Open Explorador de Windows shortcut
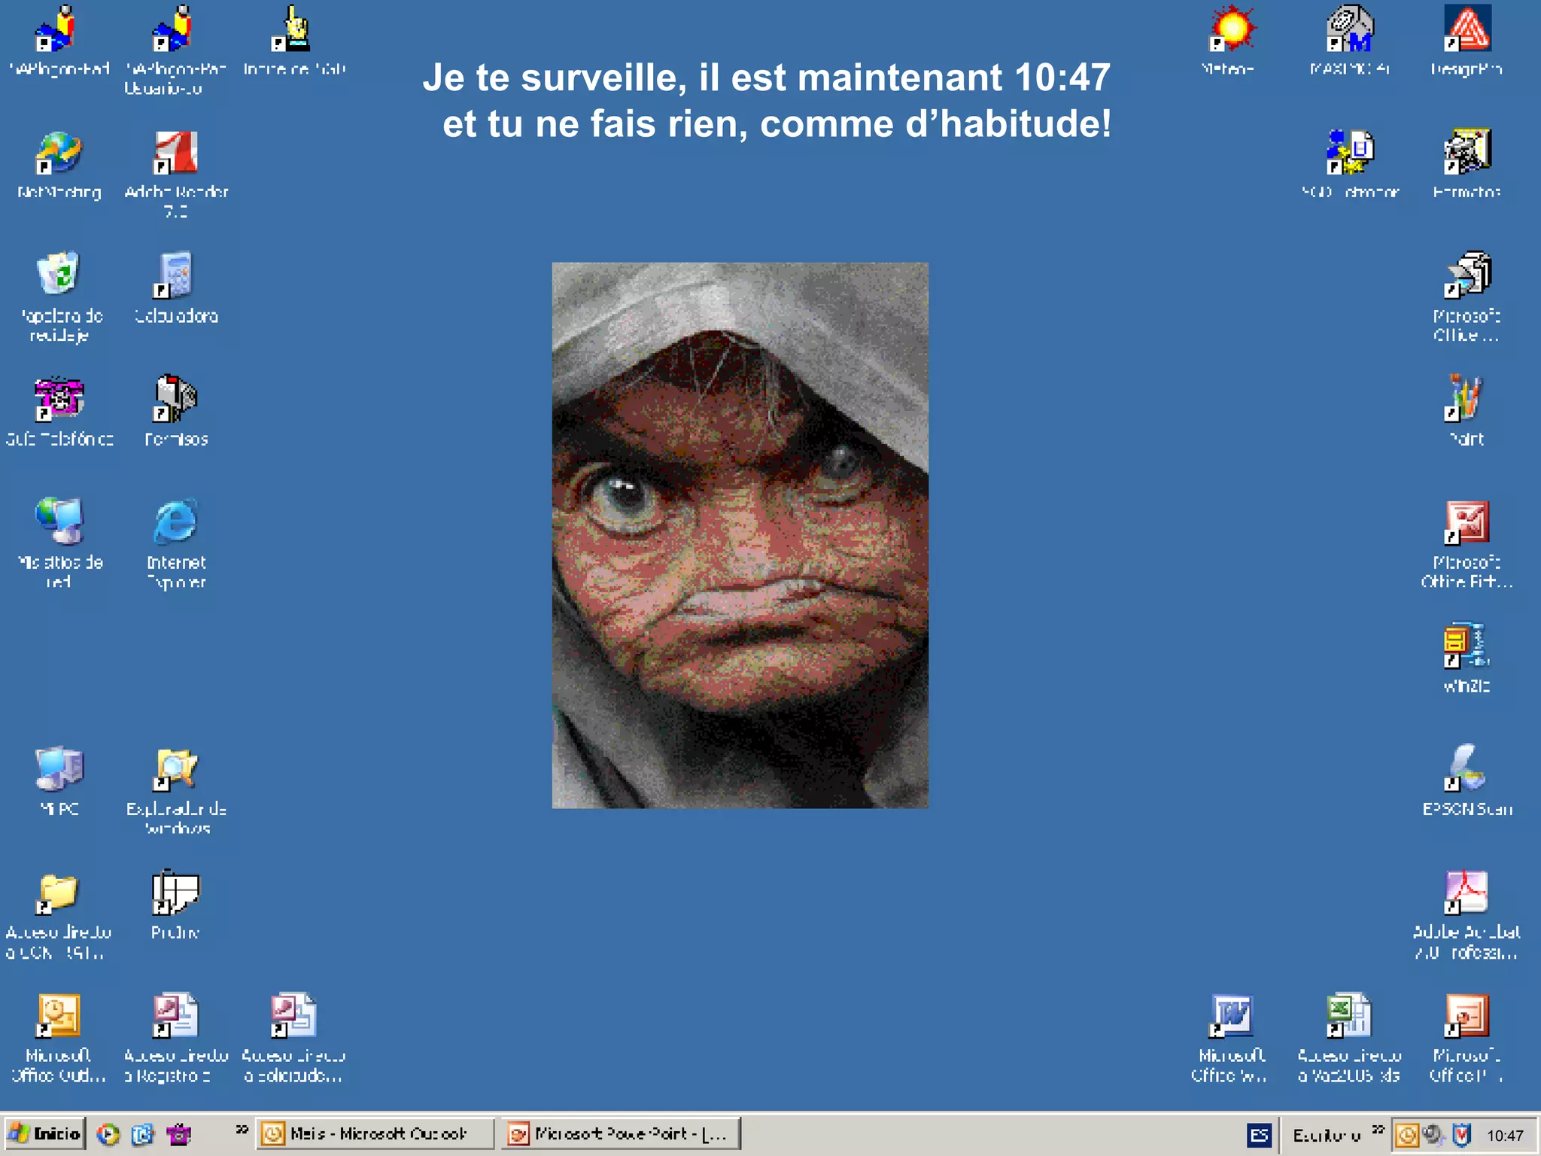This screenshot has height=1156, width=1541. click(175, 770)
